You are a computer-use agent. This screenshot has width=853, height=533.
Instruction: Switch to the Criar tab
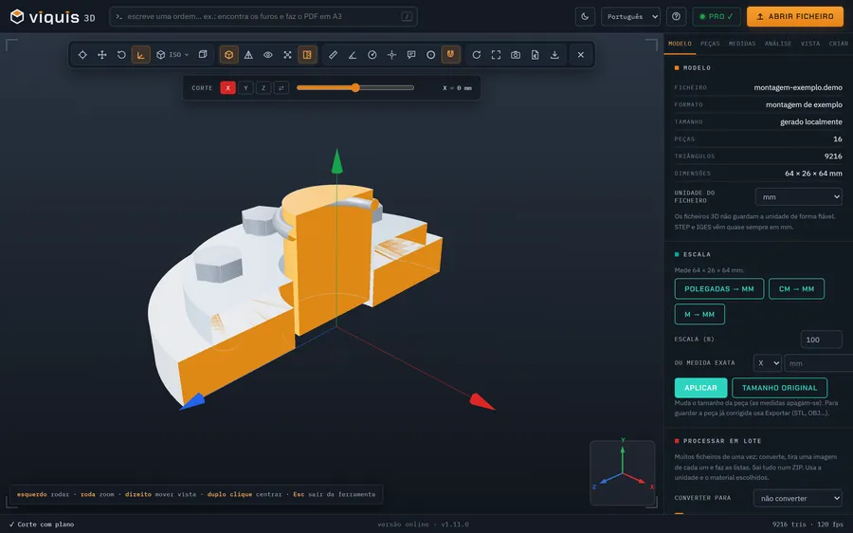[x=839, y=44]
